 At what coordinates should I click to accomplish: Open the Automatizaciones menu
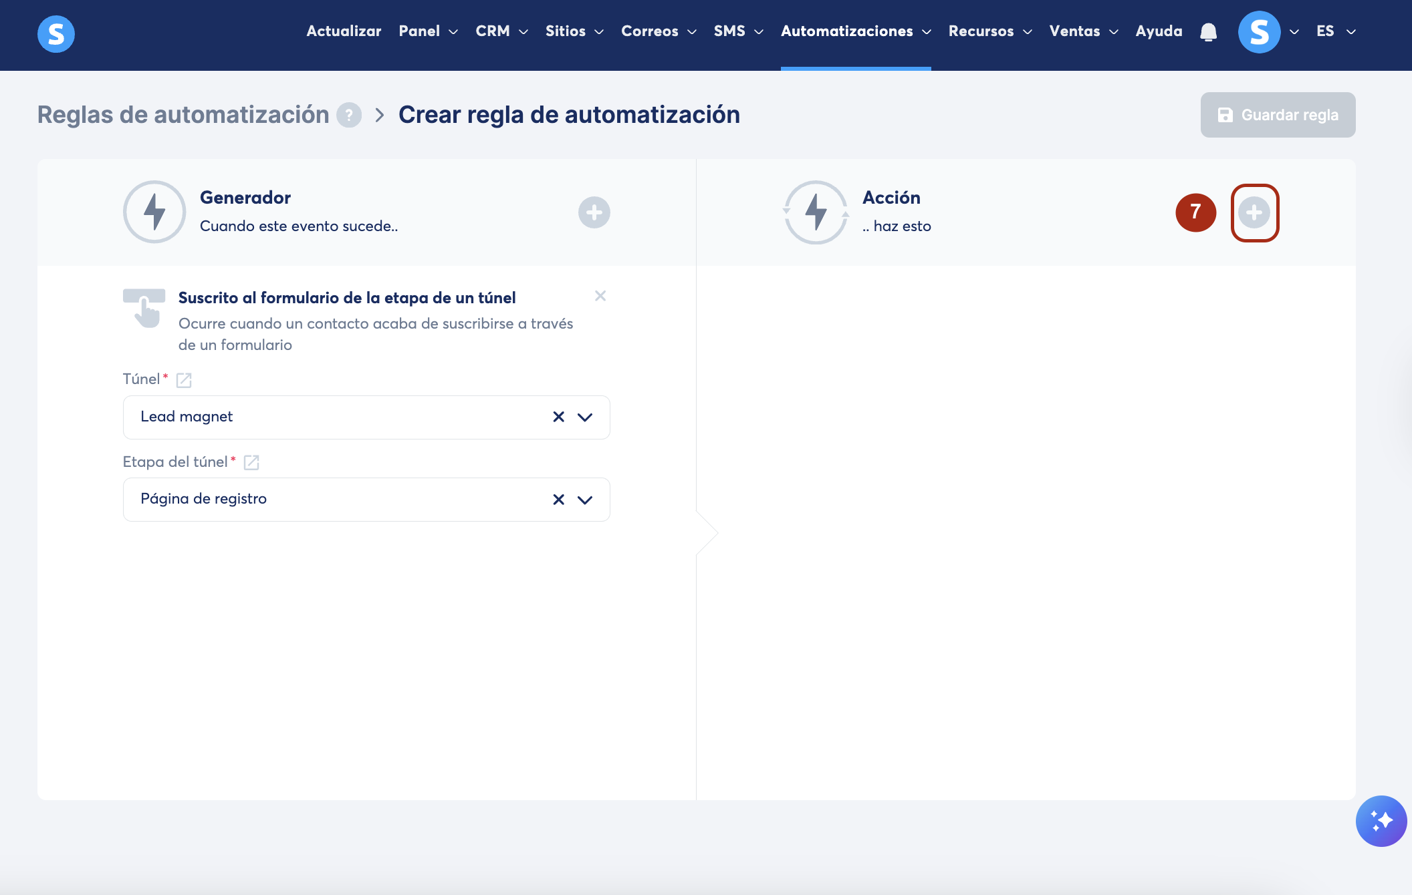pyautogui.click(x=855, y=31)
